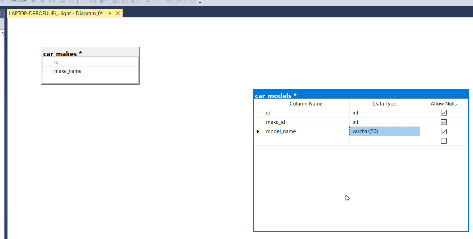Toggle Allow Nulls for car_models id column
Screen dimensions: 473x239
(443, 113)
